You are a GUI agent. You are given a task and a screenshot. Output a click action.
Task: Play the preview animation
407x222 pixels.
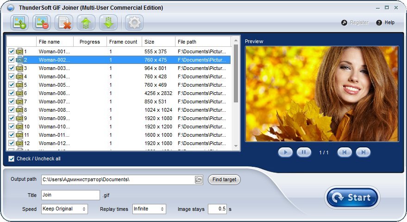[x=285, y=152]
